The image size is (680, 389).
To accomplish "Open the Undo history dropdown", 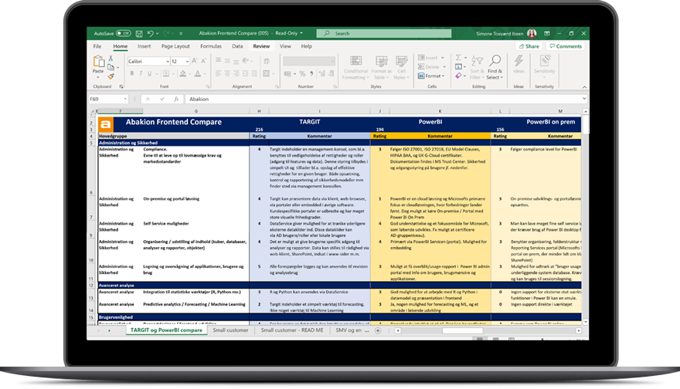I will click(x=157, y=33).
